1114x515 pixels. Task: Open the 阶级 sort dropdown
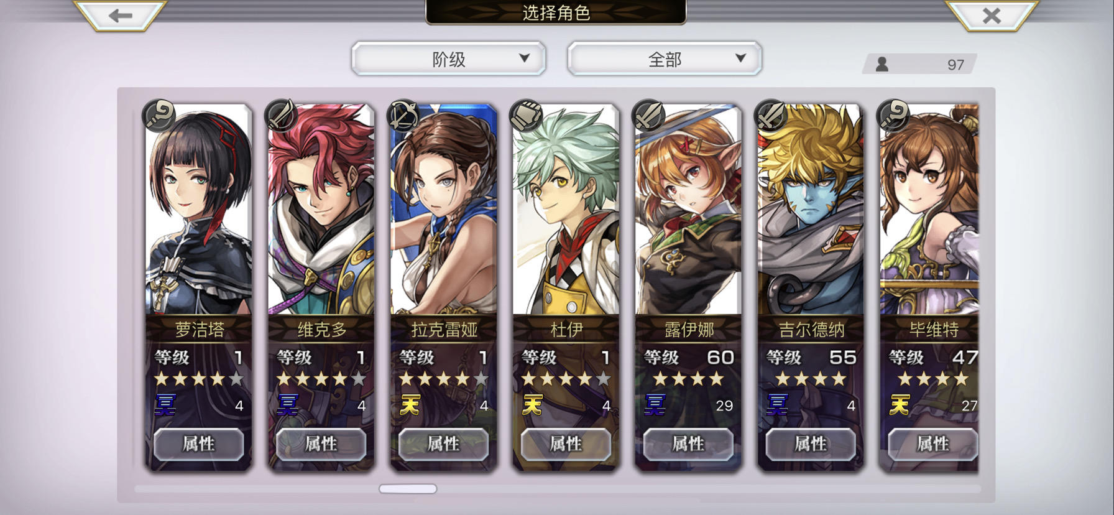click(449, 59)
